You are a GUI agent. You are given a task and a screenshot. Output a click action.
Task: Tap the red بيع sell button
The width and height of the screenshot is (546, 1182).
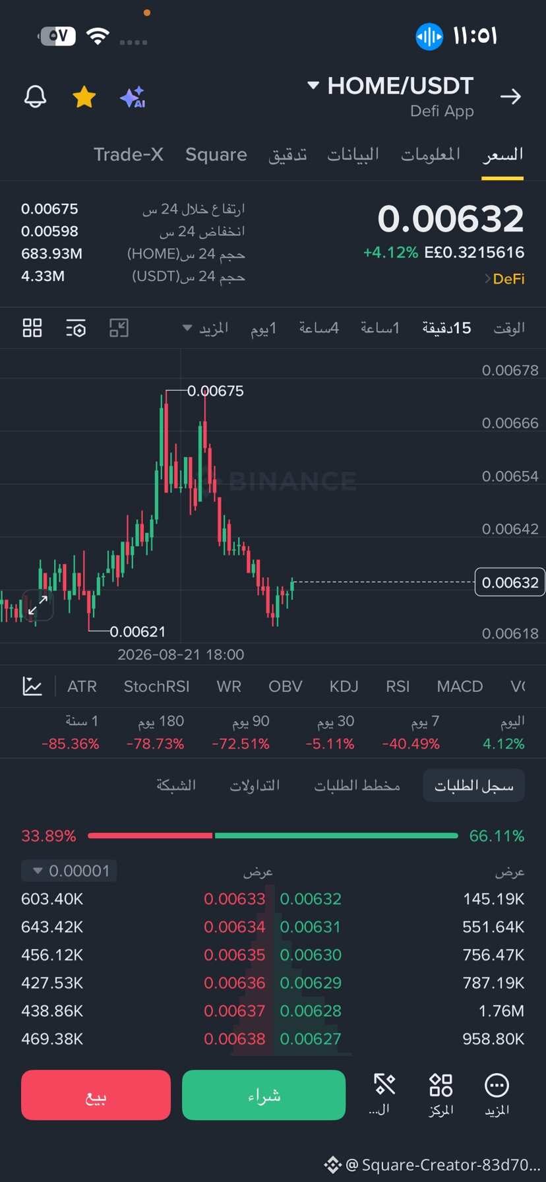pyautogui.click(x=96, y=1095)
